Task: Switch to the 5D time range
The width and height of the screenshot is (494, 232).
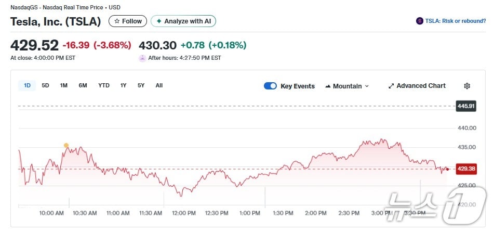Action: (45, 85)
